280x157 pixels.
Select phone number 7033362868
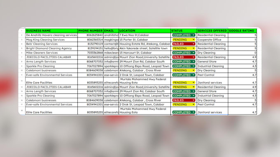91,53
